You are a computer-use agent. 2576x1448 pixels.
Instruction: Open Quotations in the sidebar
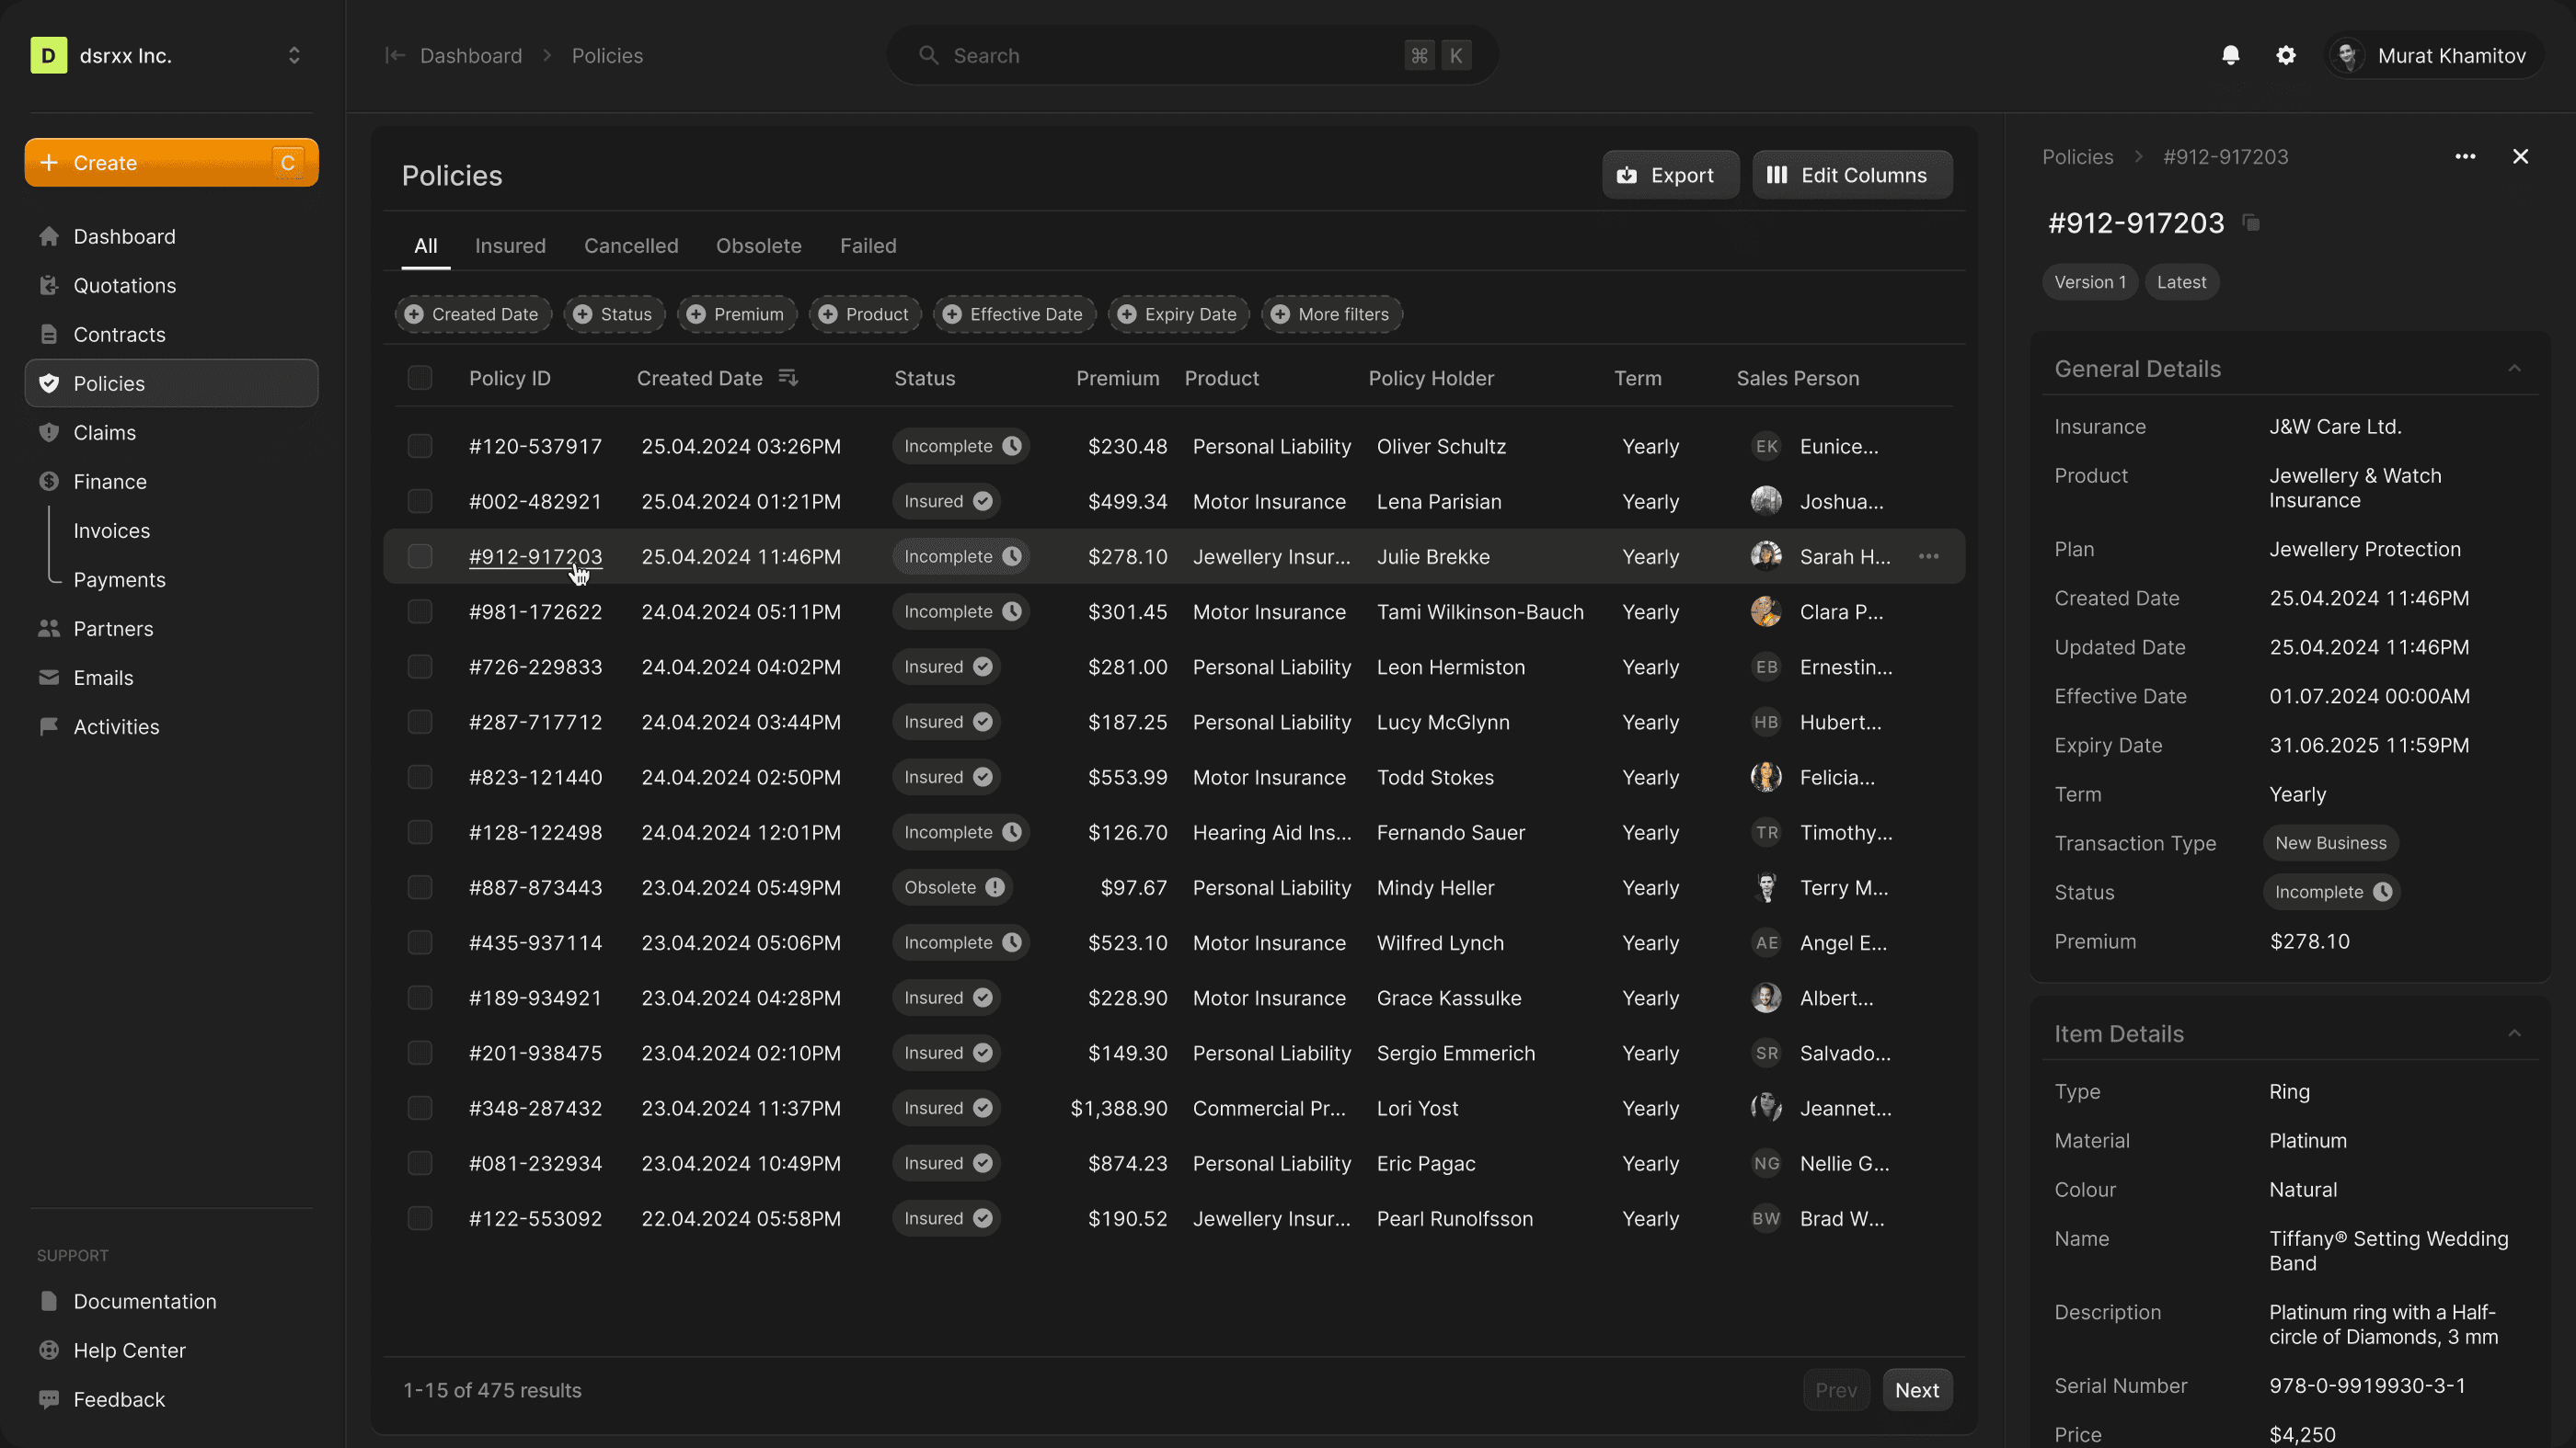(124, 286)
